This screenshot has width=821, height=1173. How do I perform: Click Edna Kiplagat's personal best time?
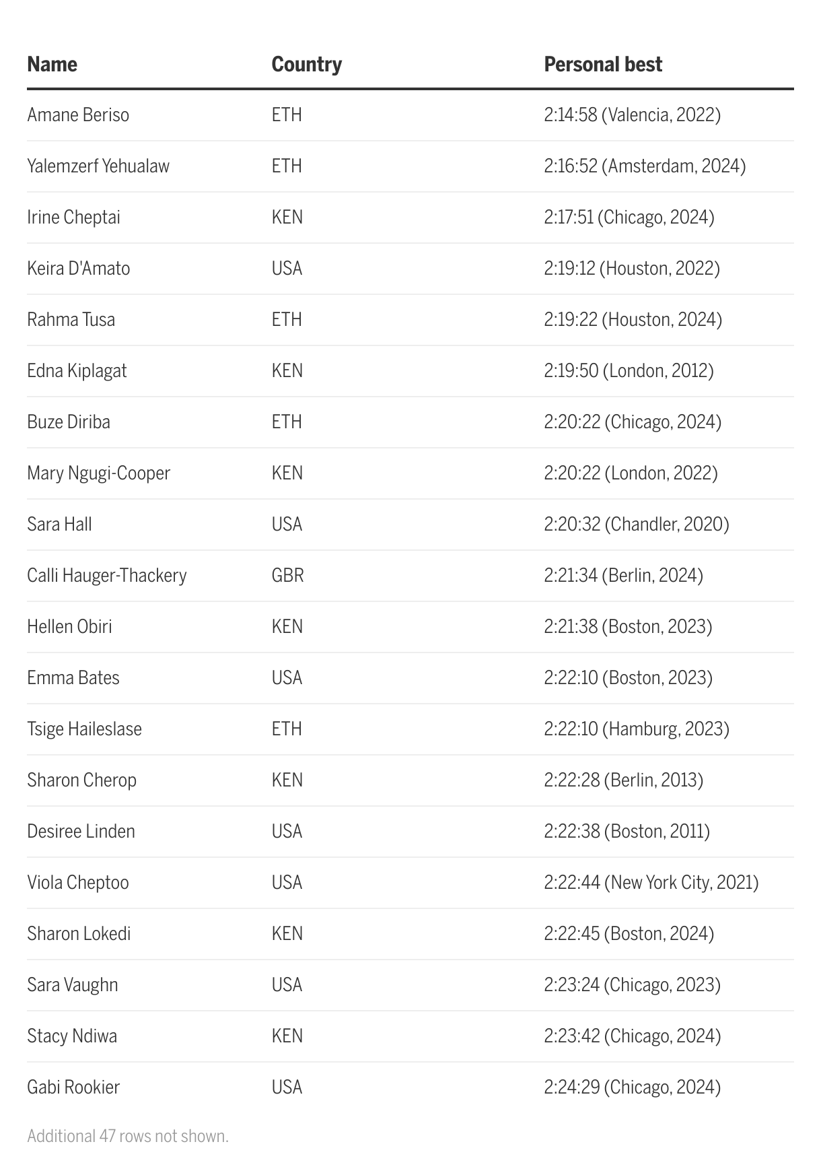click(x=629, y=371)
